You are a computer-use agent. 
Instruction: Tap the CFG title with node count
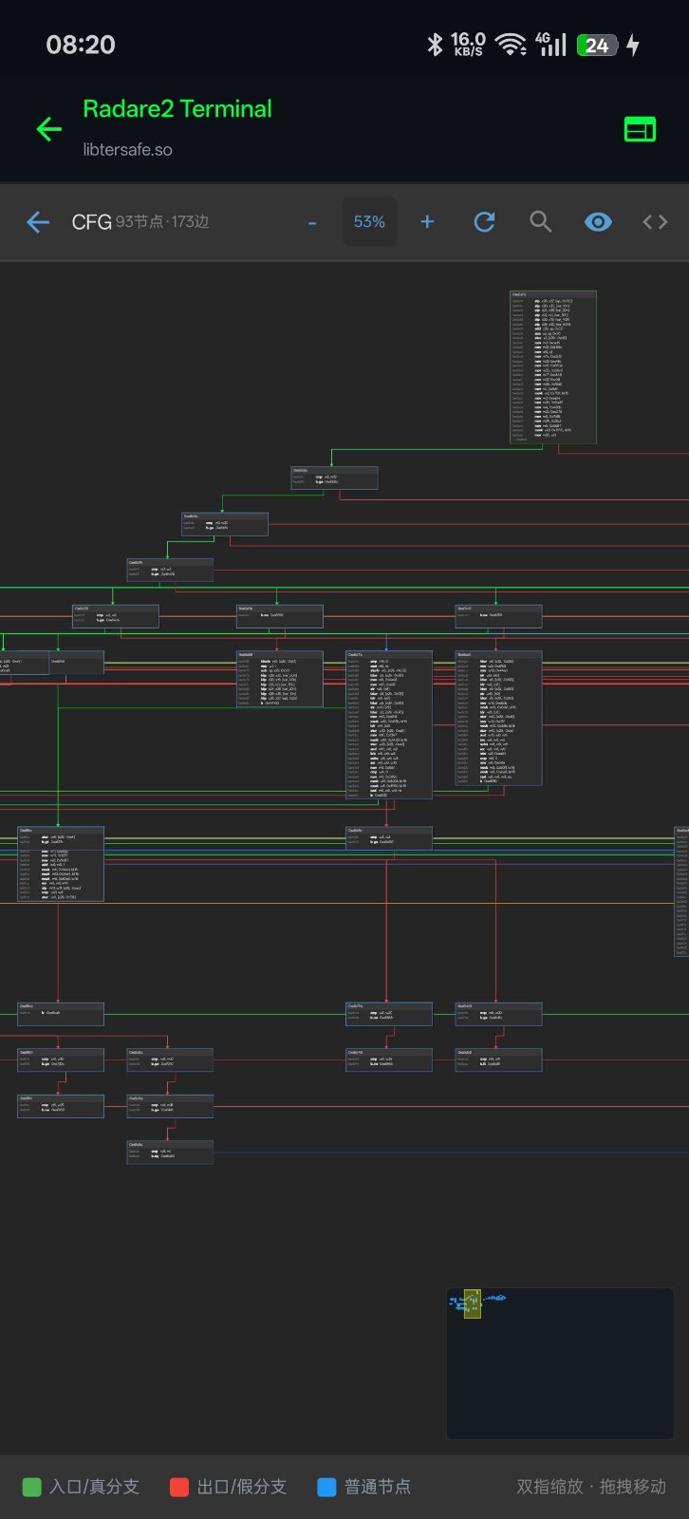tap(140, 222)
